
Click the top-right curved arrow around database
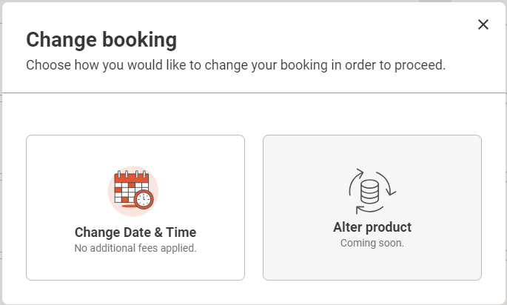pos(386,184)
